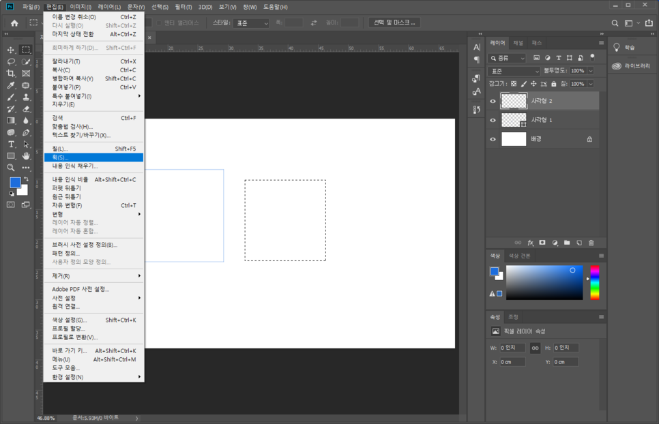This screenshot has width=659, height=424.
Task: Click the trash icon to delete layer
Action: tap(591, 243)
